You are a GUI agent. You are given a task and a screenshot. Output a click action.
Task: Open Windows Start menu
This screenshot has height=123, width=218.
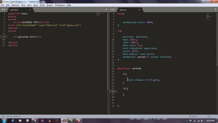(4, 121)
